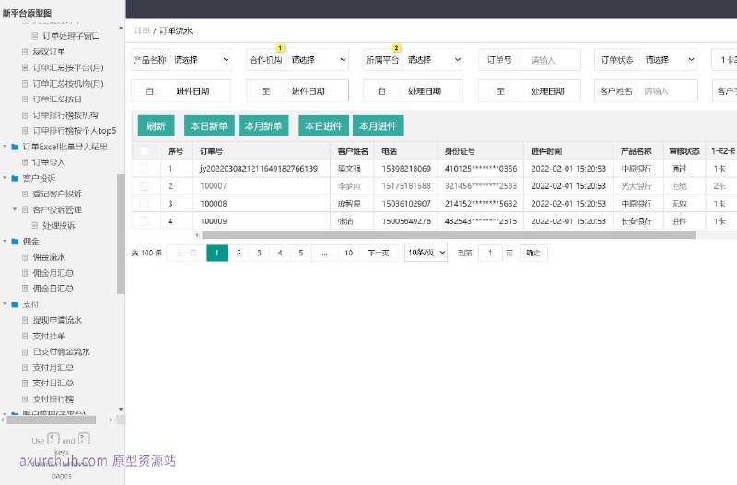
Task: Click sidebar scroll-up arrow
Action: (x=121, y=29)
